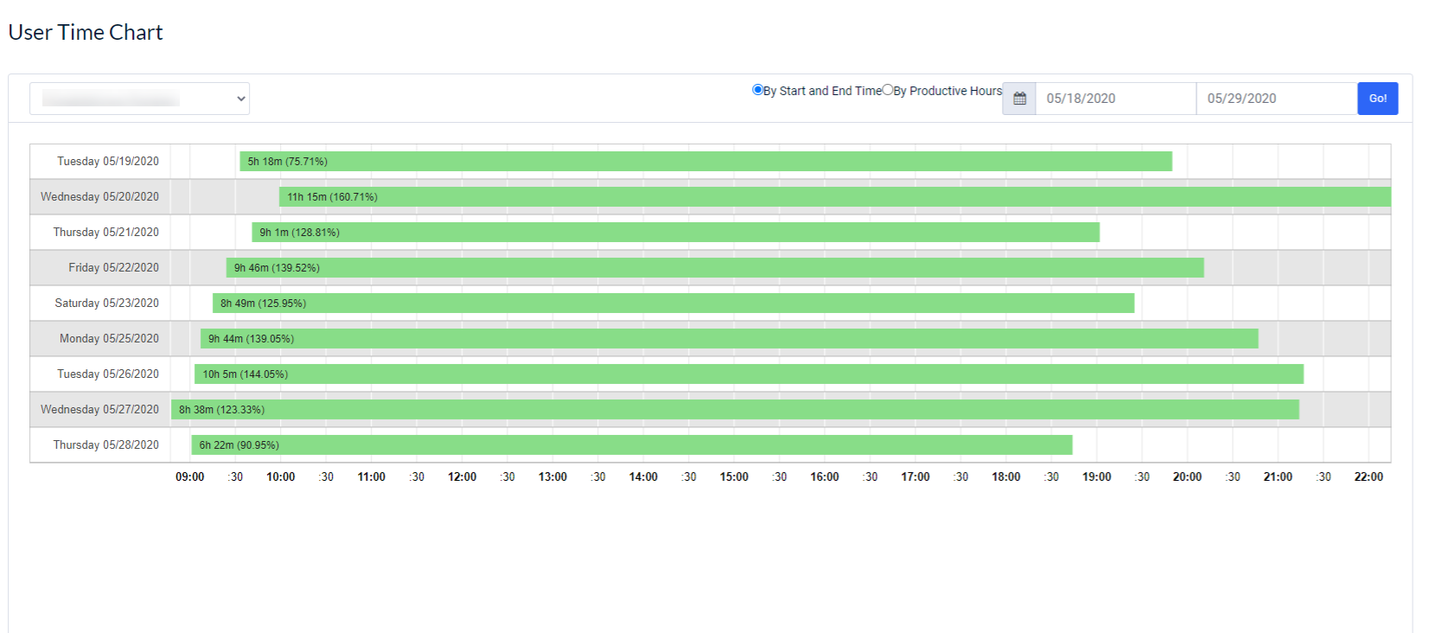
Task: Click the 12:00 time axis label
Action: point(463,477)
